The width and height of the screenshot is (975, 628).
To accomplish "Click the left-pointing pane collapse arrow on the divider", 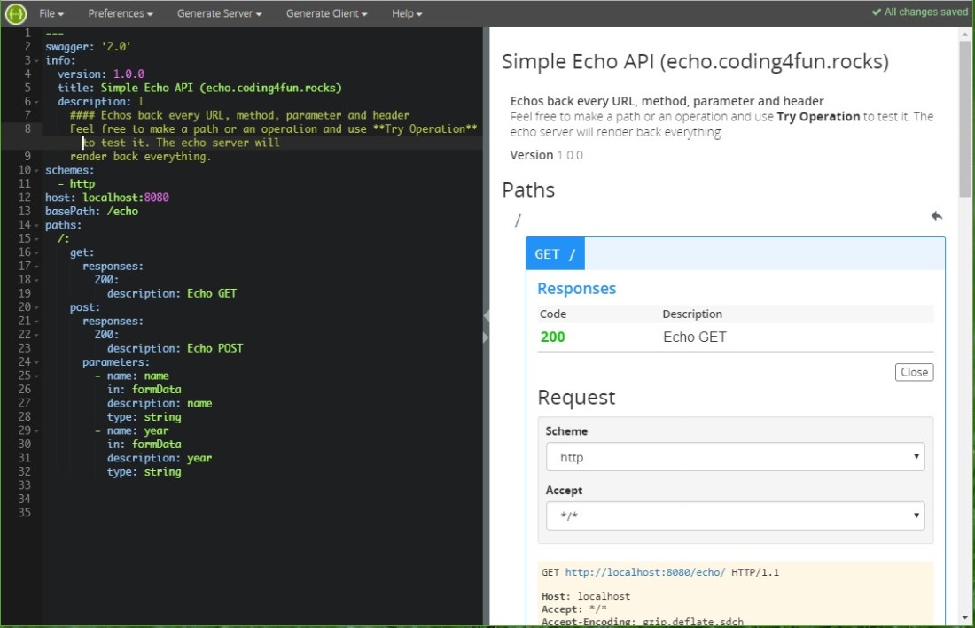I will 485,315.
